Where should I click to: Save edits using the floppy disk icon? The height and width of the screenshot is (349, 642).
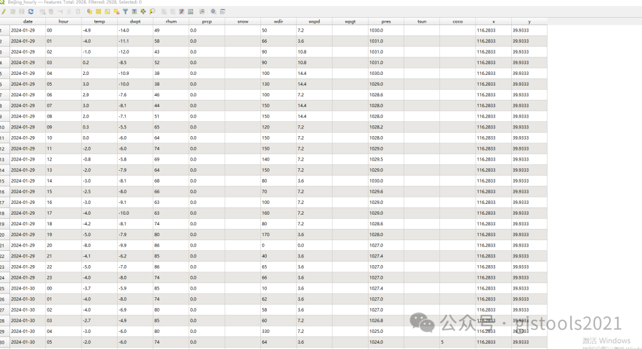[x=22, y=11]
